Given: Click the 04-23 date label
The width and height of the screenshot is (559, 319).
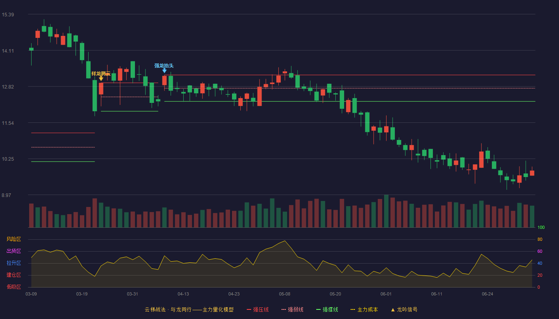Looking at the screenshot, I should click(234, 294).
